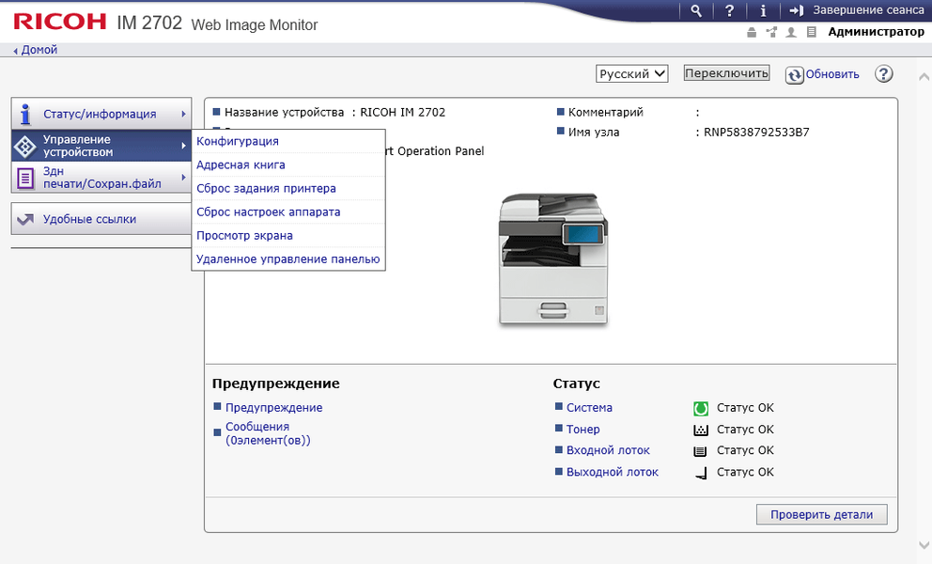Click the page scrollbar up arrow

pyautogui.click(x=924, y=77)
